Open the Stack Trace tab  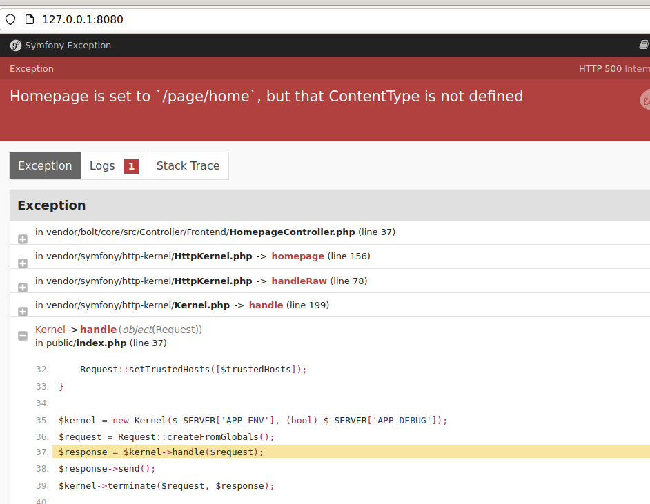(188, 165)
